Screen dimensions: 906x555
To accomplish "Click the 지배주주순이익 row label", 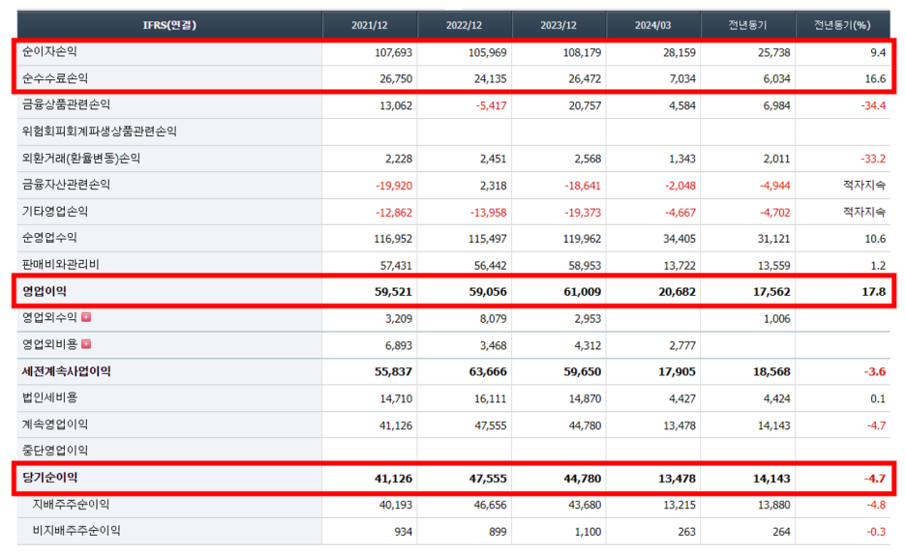I will (71, 505).
